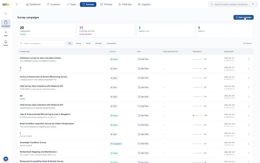Open three-dot menu for Institution survey row
The image size is (260, 163).
click(x=249, y=59)
